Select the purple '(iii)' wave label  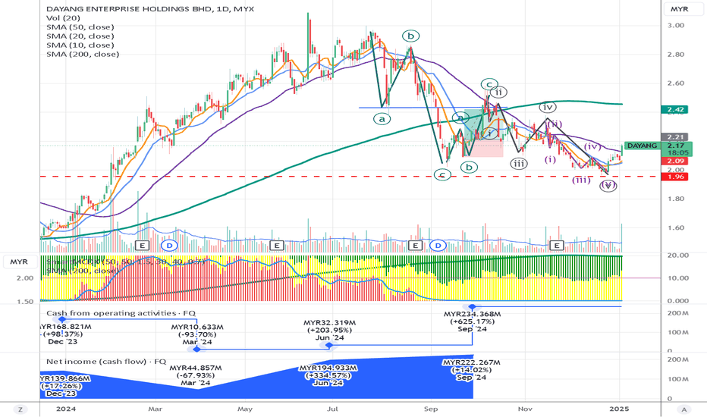(x=581, y=180)
